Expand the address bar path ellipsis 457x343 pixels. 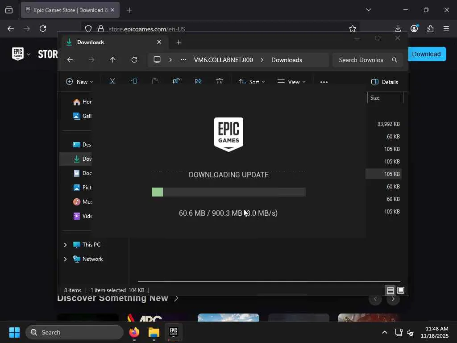click(x=183, y=60)
